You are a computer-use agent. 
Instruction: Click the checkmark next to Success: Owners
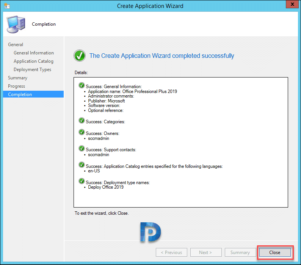[x=82, y=132]
